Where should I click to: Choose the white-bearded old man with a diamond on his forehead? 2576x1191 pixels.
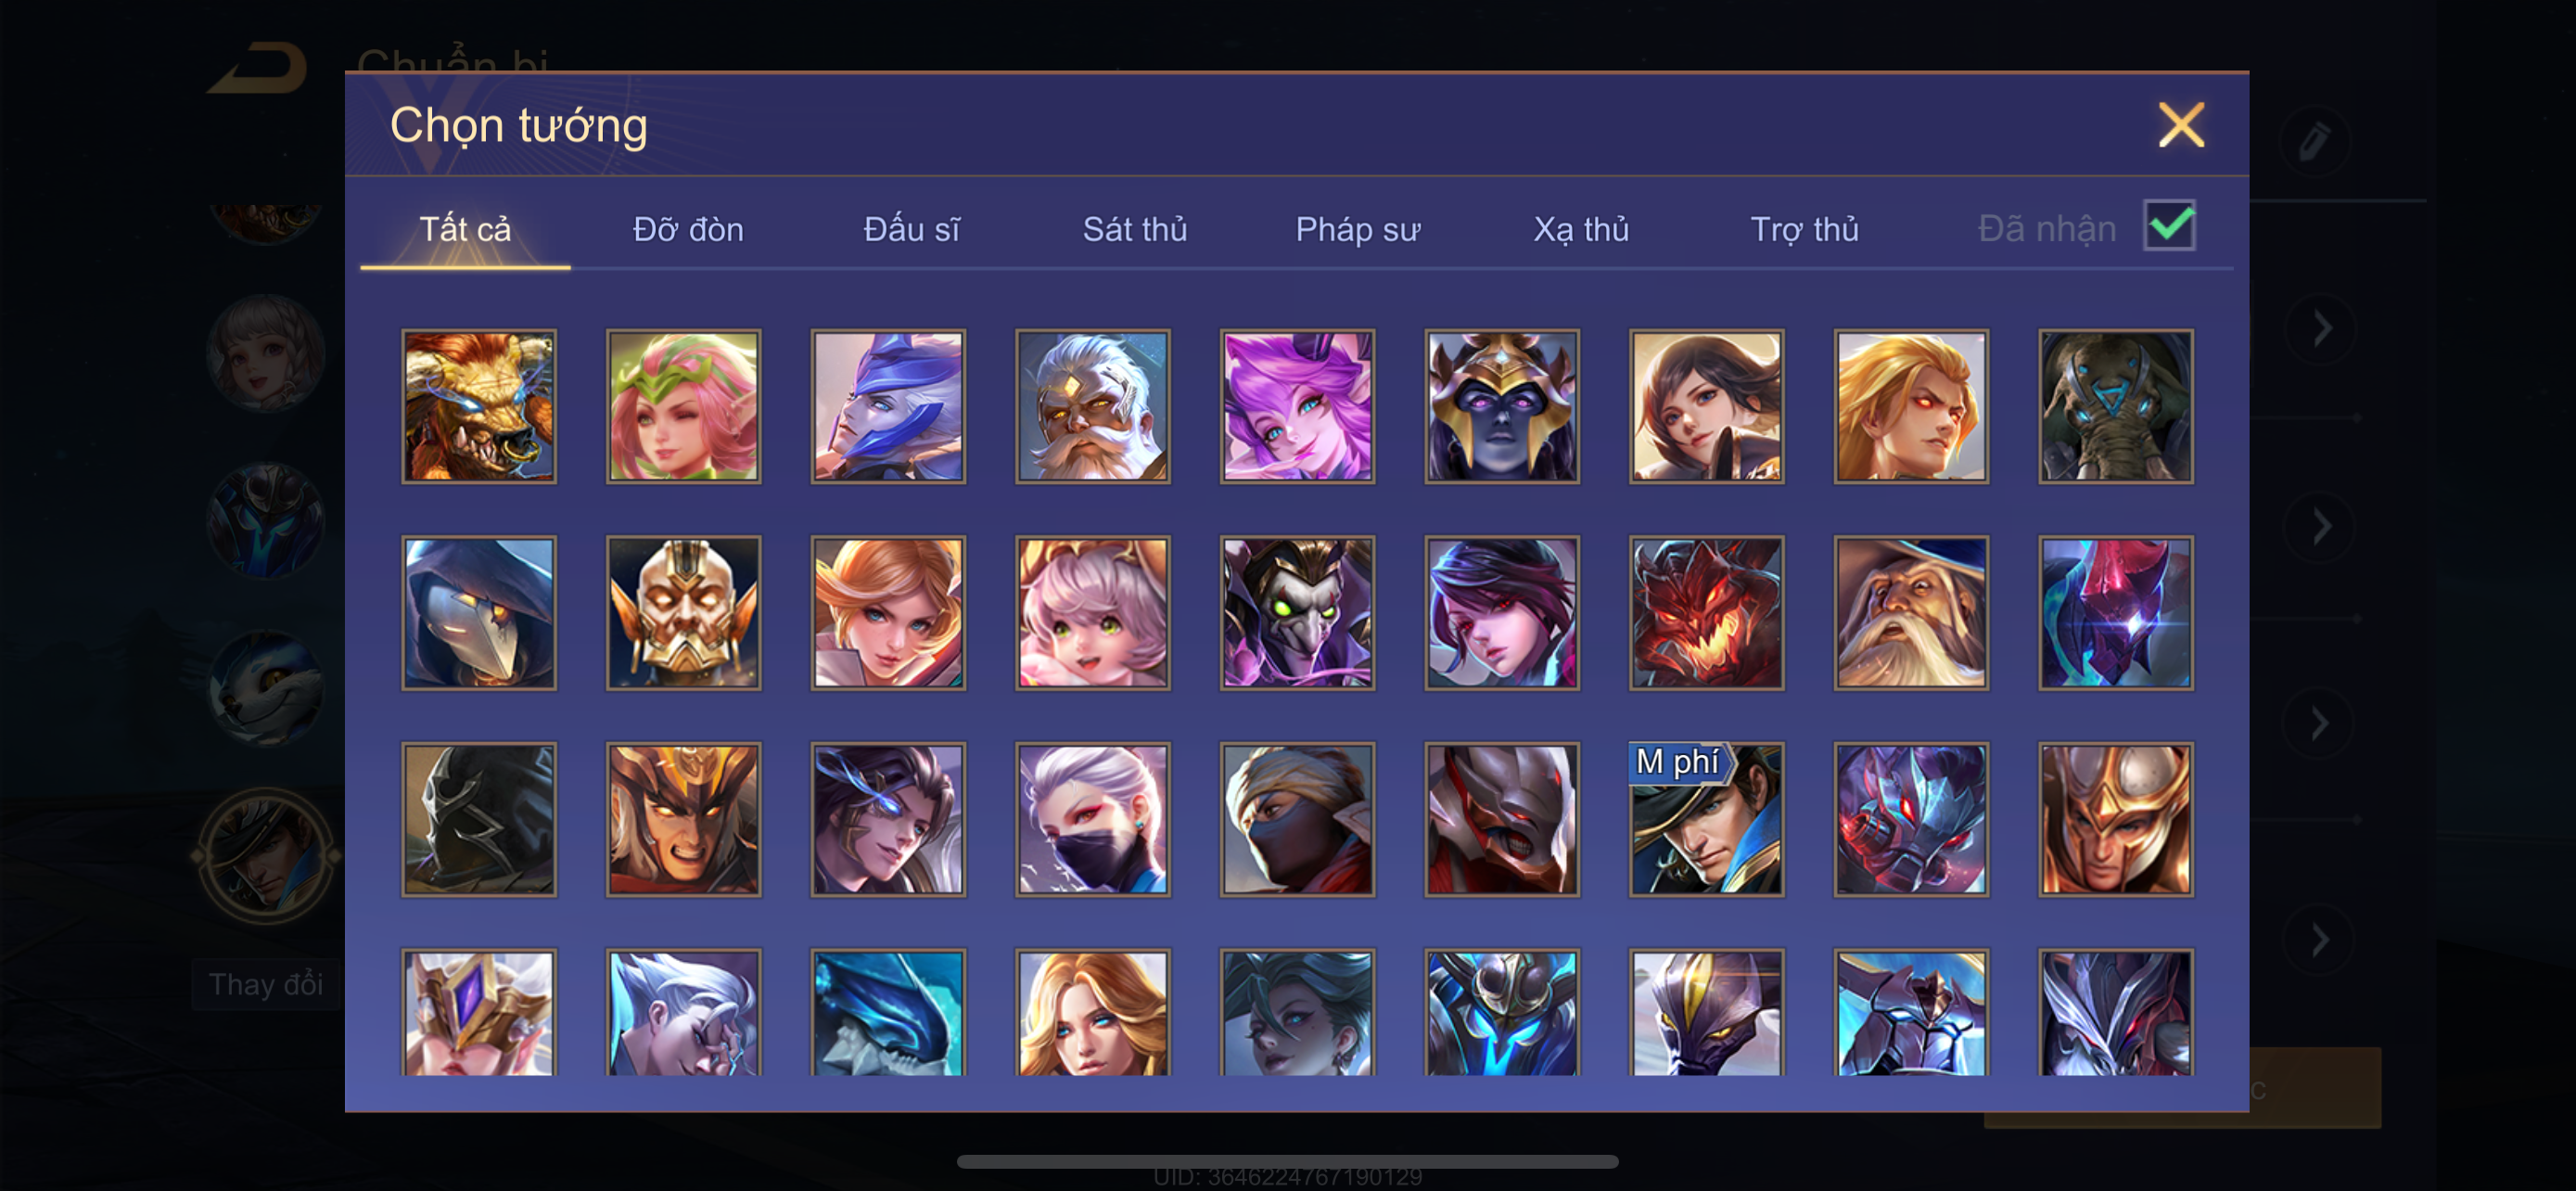click(x=1093, y=406)
